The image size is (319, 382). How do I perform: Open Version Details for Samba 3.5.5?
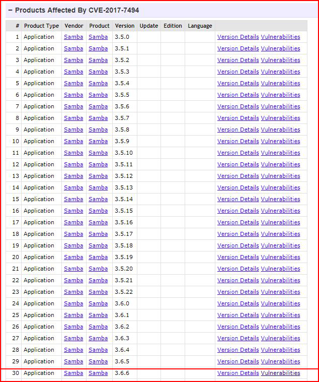[238, 95]
